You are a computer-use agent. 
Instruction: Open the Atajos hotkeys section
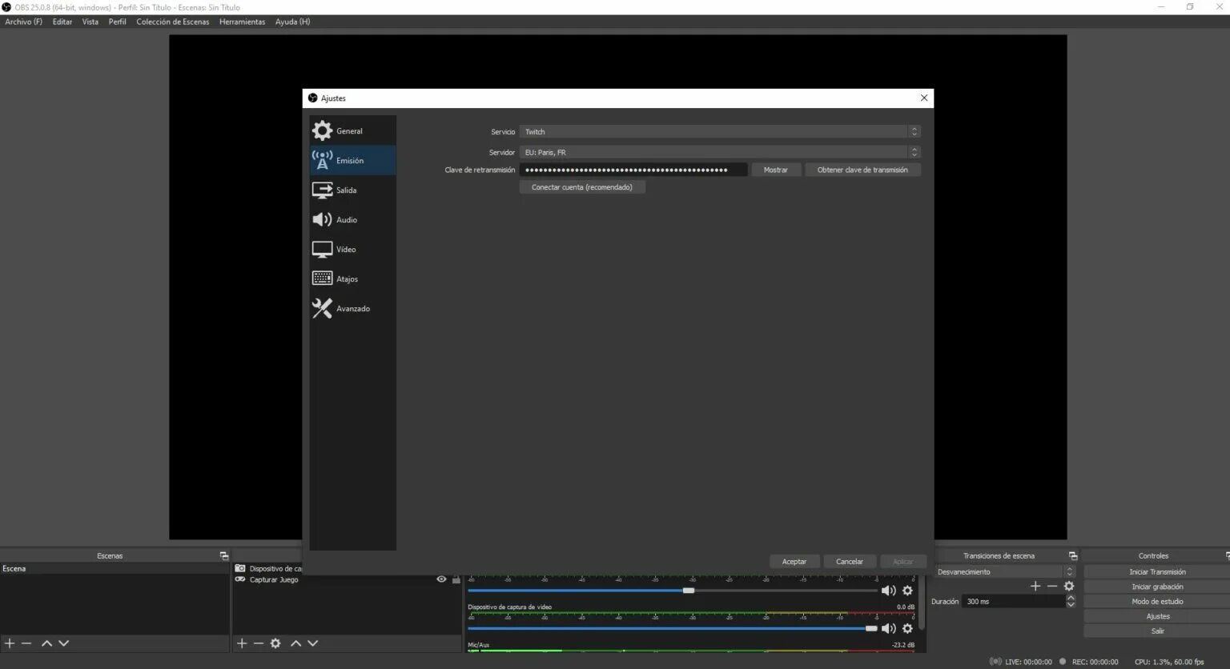352,278
